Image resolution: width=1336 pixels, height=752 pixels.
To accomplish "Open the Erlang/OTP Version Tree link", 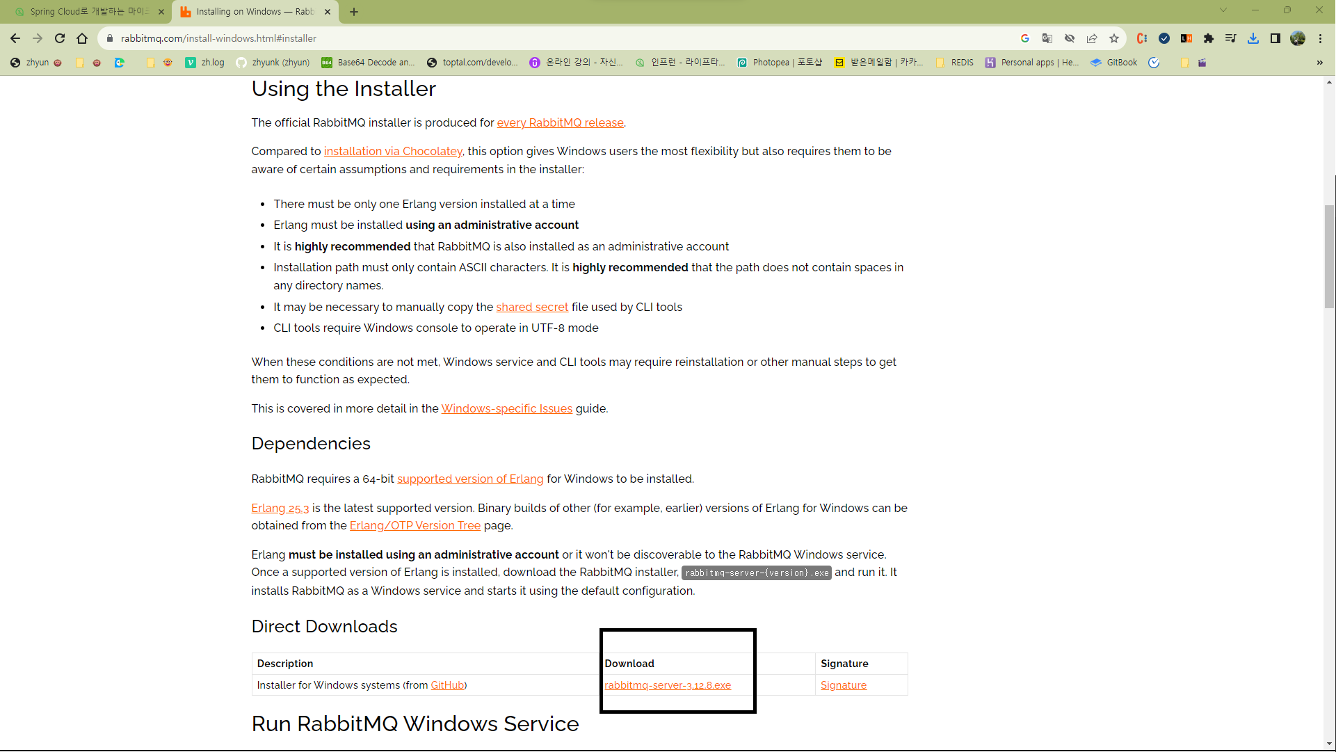I will 415,526.
